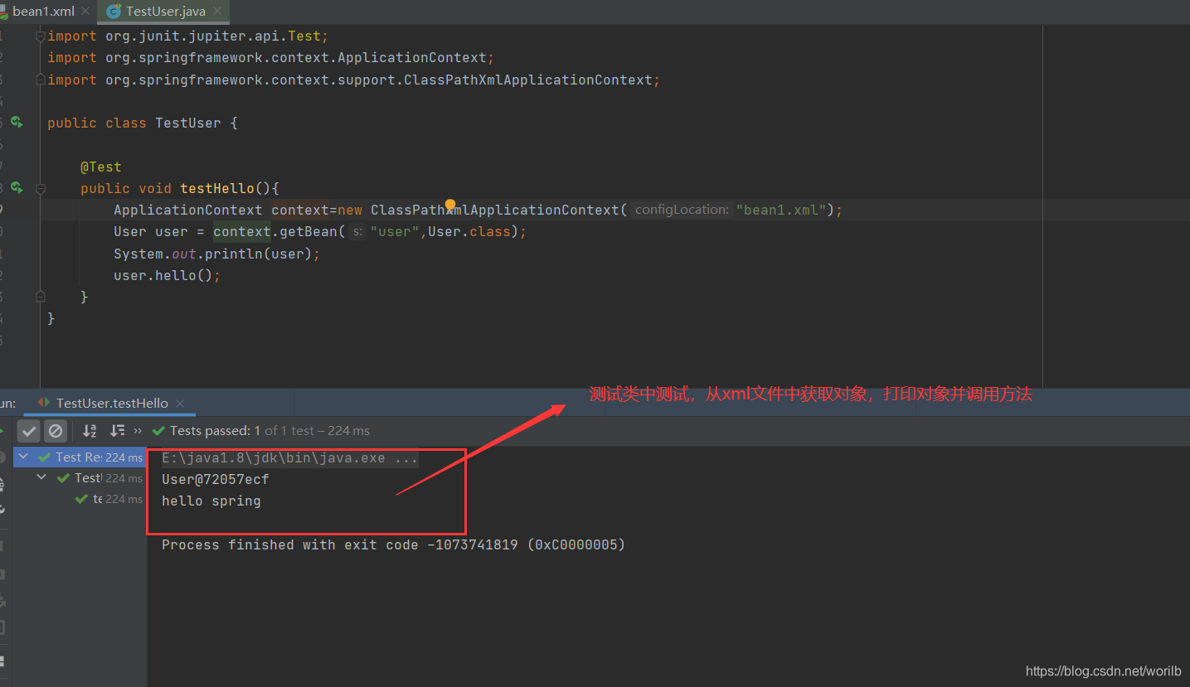Click the Java class icon on the TestUser.java tab

[114, 12]
